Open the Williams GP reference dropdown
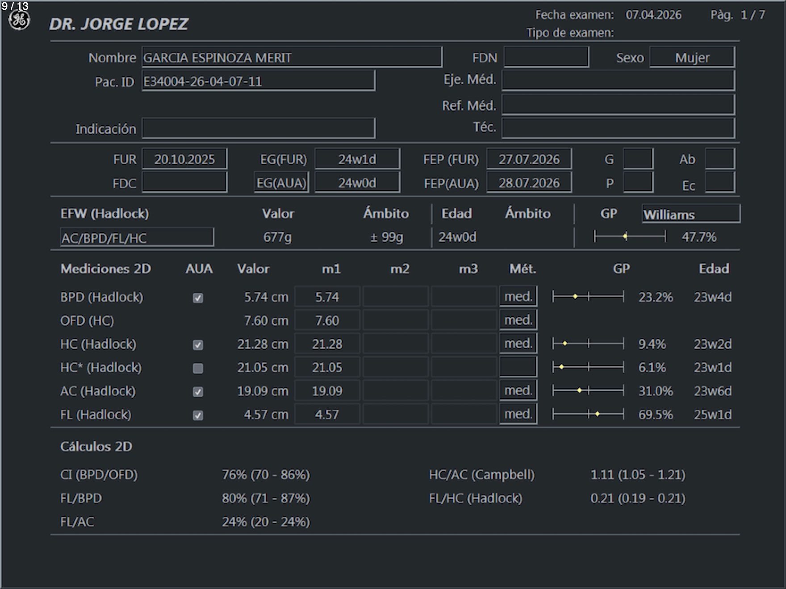The width and height of the screenshot is (786, 589). tap(690, 214)
